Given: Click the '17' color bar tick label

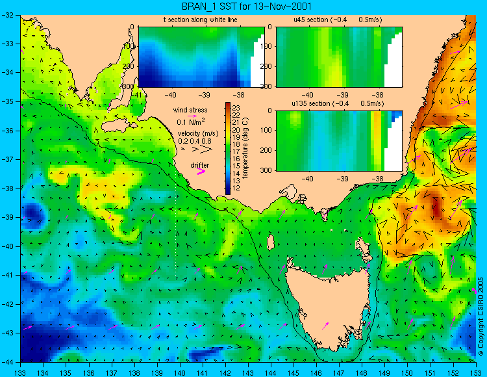Looking at the screenshot, I should 236,151.
